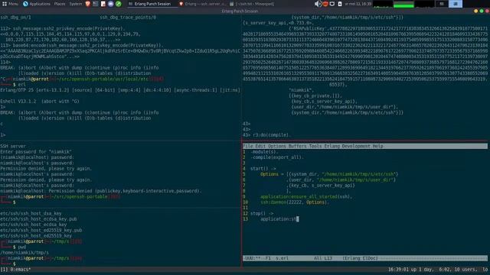Click the '$ pwd' command line
Image resolution: width=490 pixels, height=275 pixels.
[x=19, y=247]
